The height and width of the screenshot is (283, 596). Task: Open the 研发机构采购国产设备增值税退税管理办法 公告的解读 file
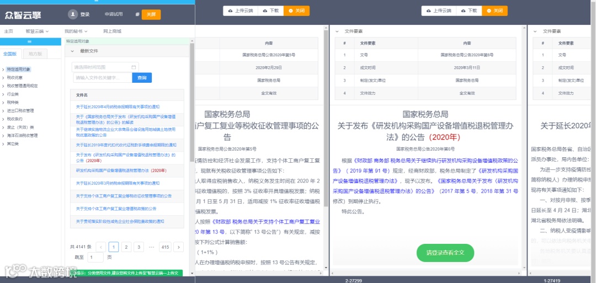click(x=126, y=120)
